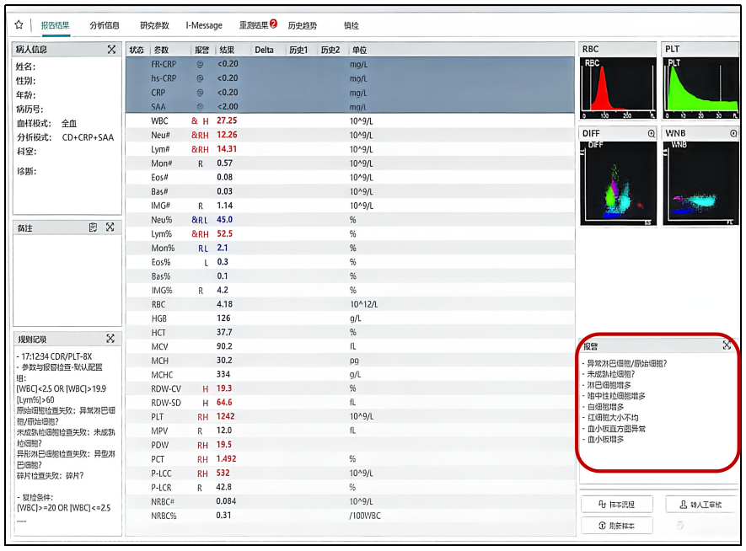Screen dimensions: 746x551
Task: Click the 样本流程 button
Action: [616, 504]
